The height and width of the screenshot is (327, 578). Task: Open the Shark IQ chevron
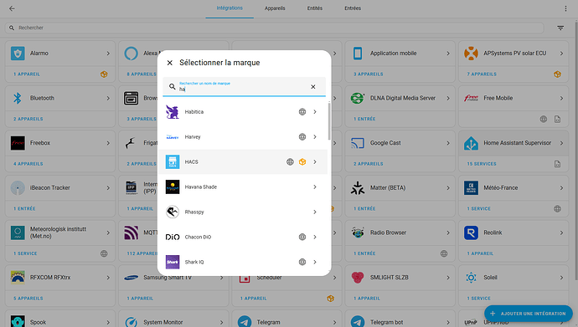coord(315,262)
